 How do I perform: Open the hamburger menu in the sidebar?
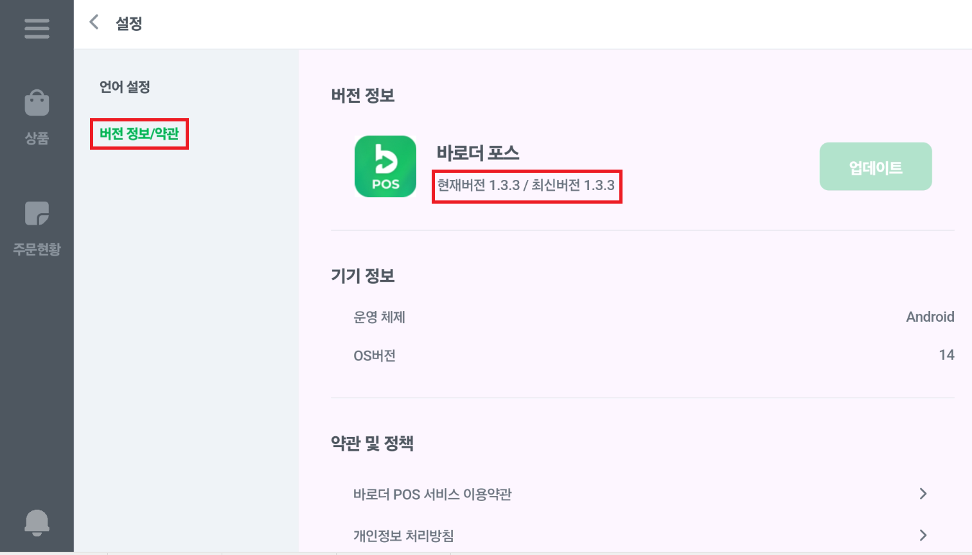(37, 28)
